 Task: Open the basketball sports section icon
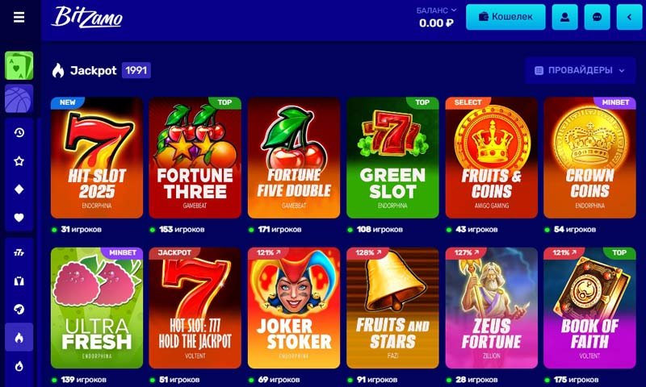click(x=19, y=98)
